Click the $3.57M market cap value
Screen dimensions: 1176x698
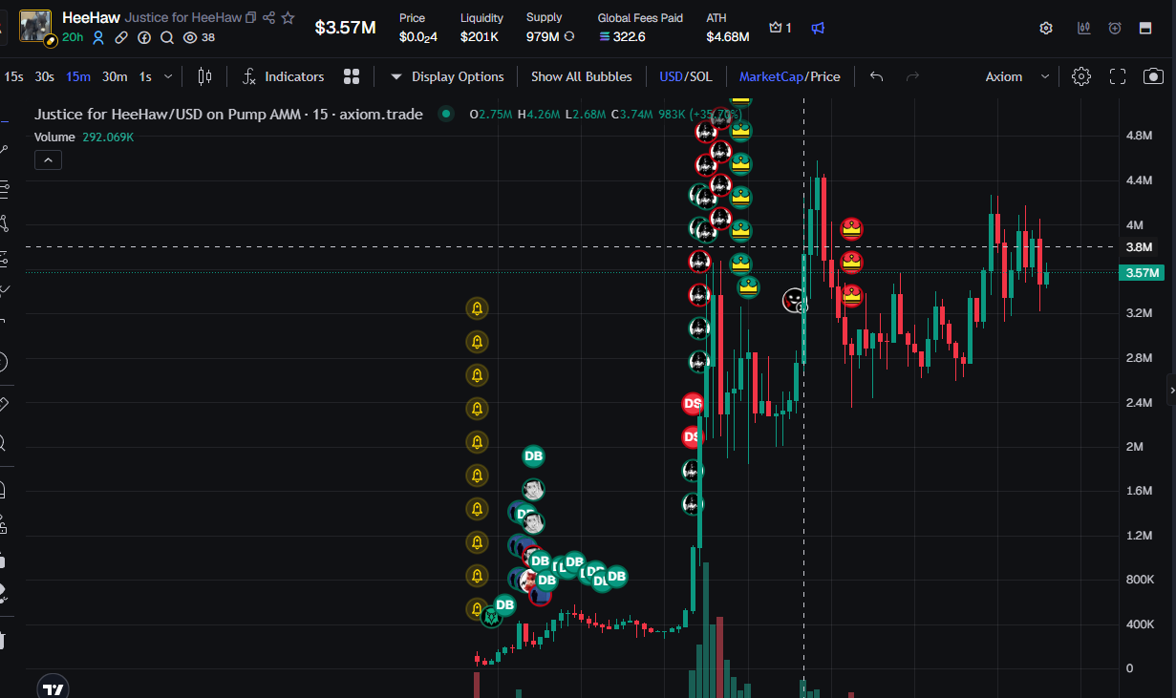(346, 27)
